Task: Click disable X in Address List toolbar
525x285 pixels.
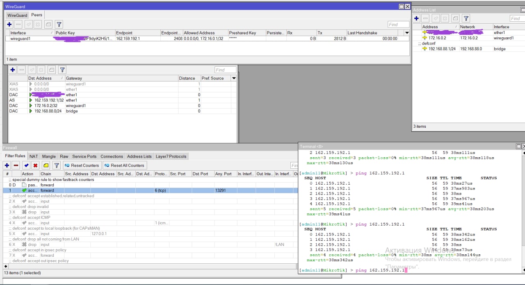Action: coord(445,18)
